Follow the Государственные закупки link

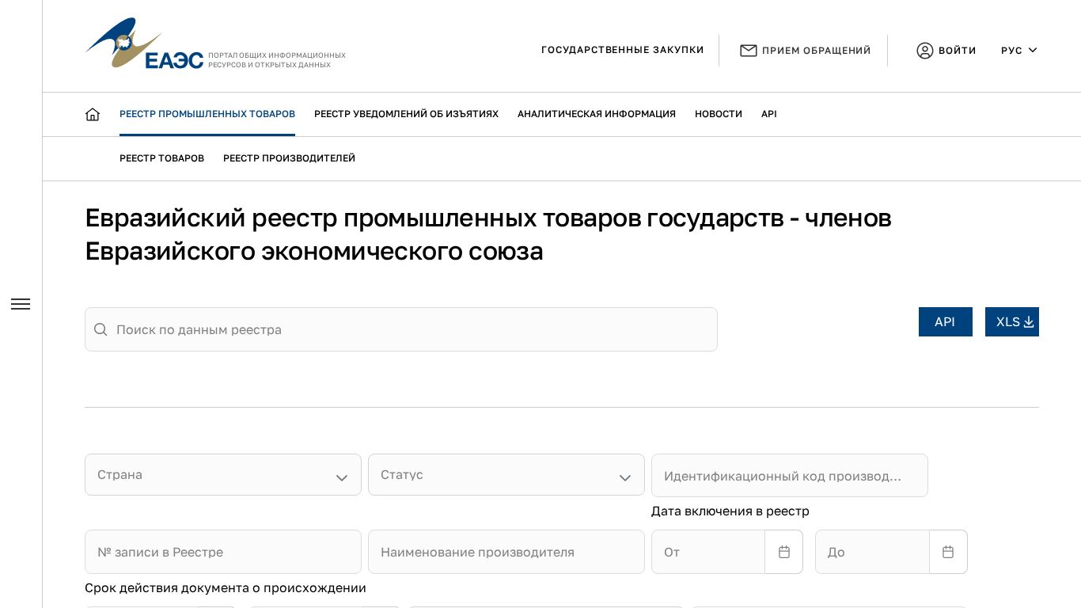(622, 50)
